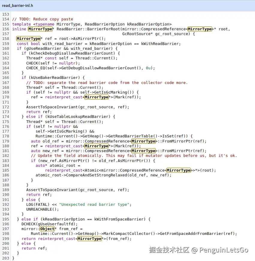Screen dimensions: 255x261
Task: Select the LOG(FATAL) call on line 192
Action: point(38,204)
